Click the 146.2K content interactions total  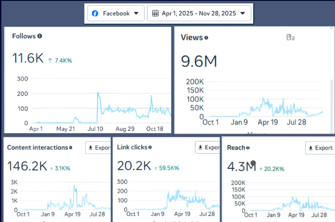click(27, 166)
